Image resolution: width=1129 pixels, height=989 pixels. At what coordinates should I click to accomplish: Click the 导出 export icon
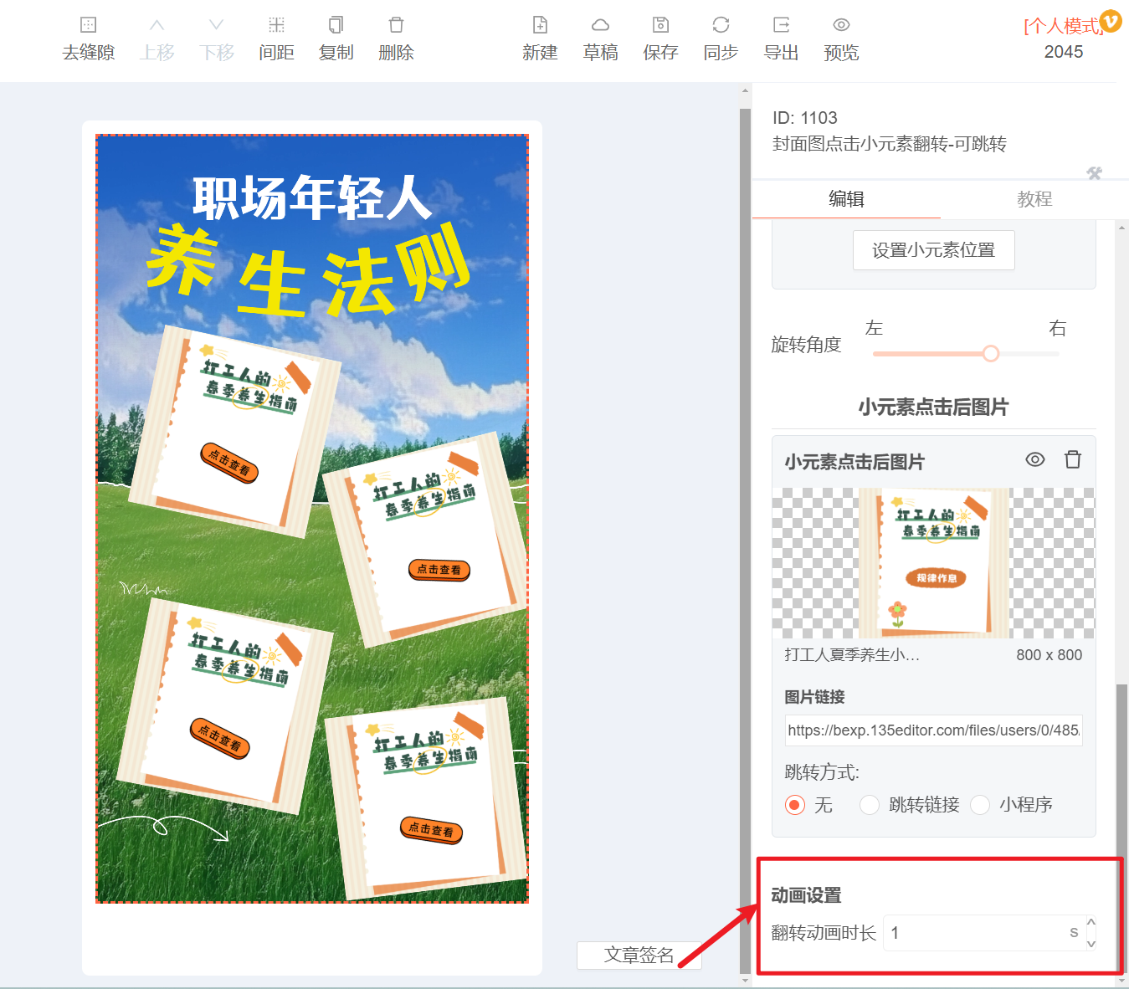click(x=781, y=25)
